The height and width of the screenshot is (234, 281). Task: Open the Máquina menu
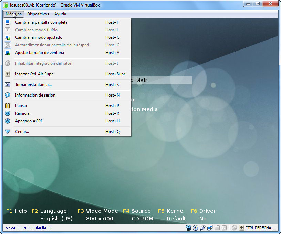pos(13,14)
